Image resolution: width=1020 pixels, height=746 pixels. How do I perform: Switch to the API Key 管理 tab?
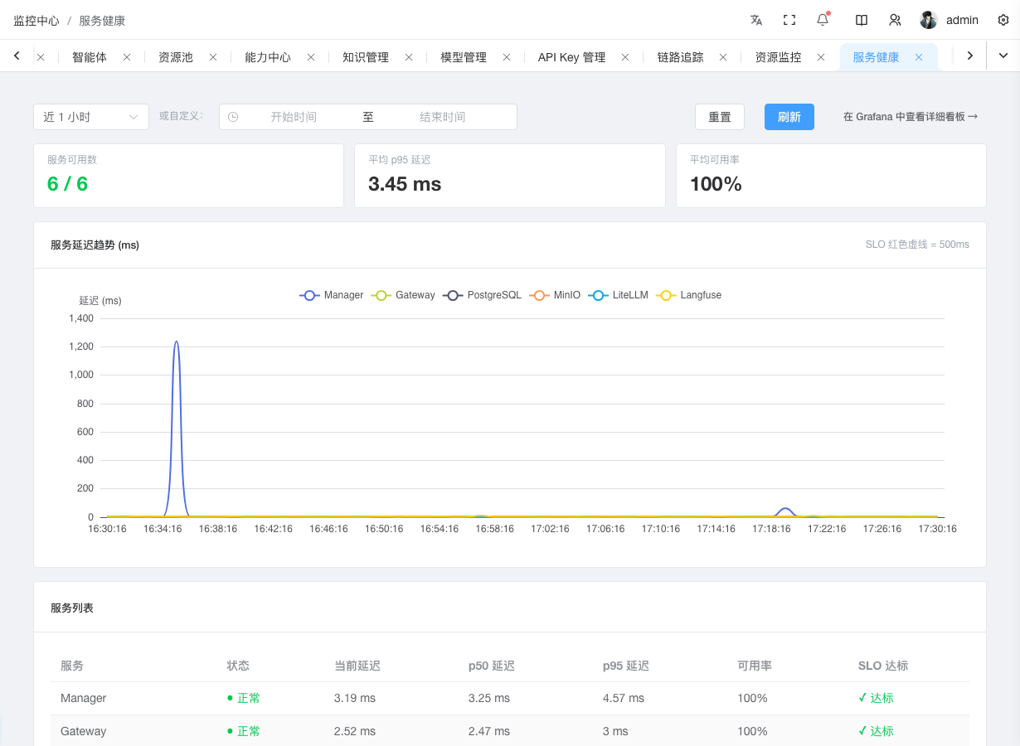572,57
